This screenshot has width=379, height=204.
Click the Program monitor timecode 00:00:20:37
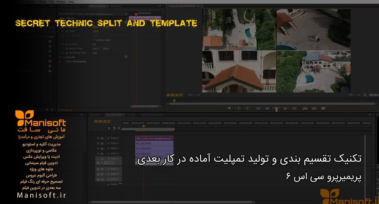click(174, 95)
